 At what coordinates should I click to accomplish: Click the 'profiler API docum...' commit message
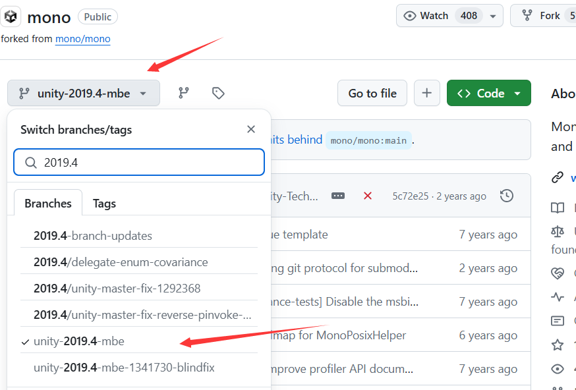coord(342,369)
